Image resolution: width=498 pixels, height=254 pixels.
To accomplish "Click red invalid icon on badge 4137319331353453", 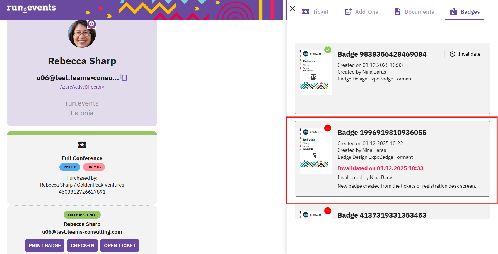I will click(328, 211).
